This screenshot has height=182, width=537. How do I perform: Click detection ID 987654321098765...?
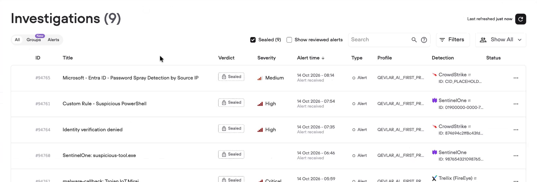(461, 159)
